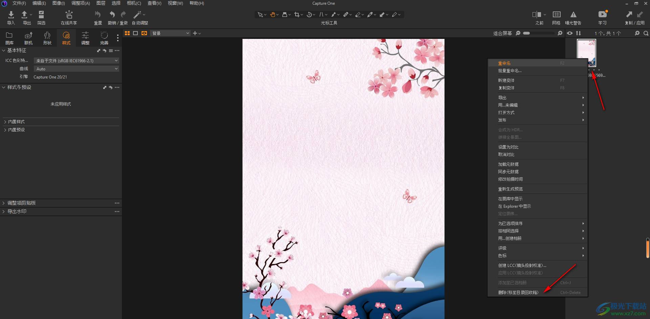This screenshot has height=319, width=650.
Task: Open the Layer (图层) menu
Action: [101, 3]
